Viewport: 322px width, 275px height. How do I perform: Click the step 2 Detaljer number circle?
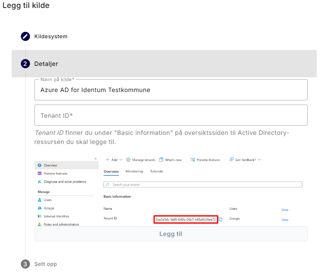[25, 64]
